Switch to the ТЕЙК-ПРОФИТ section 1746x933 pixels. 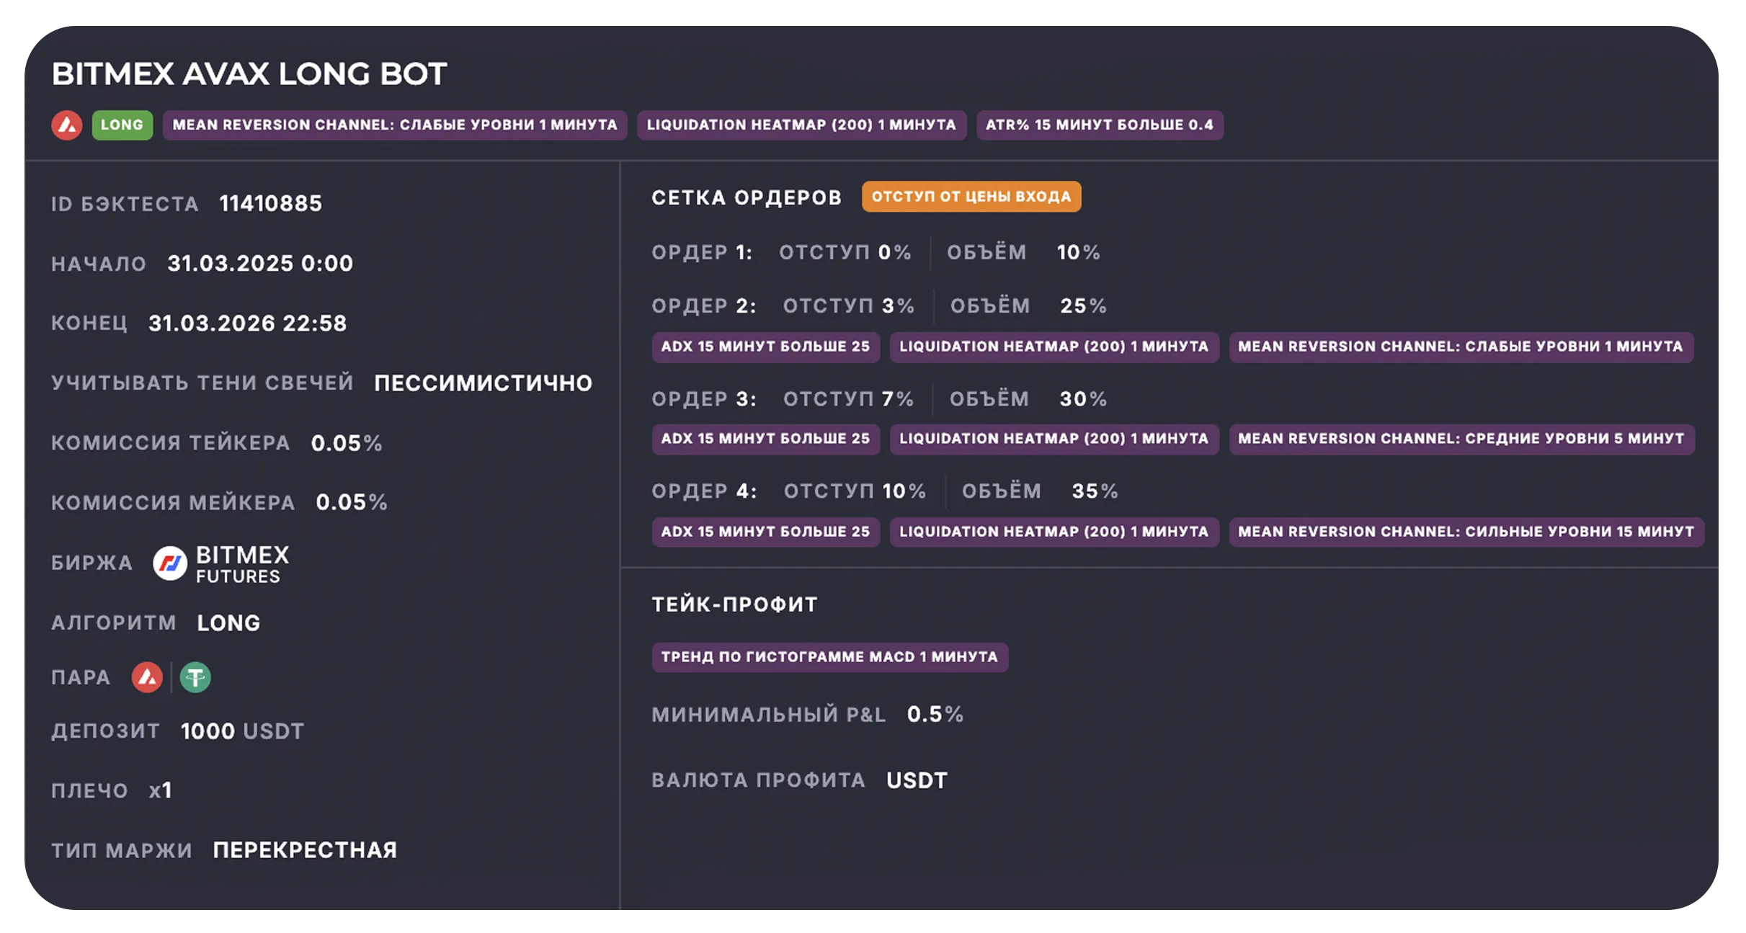[734, 604]
